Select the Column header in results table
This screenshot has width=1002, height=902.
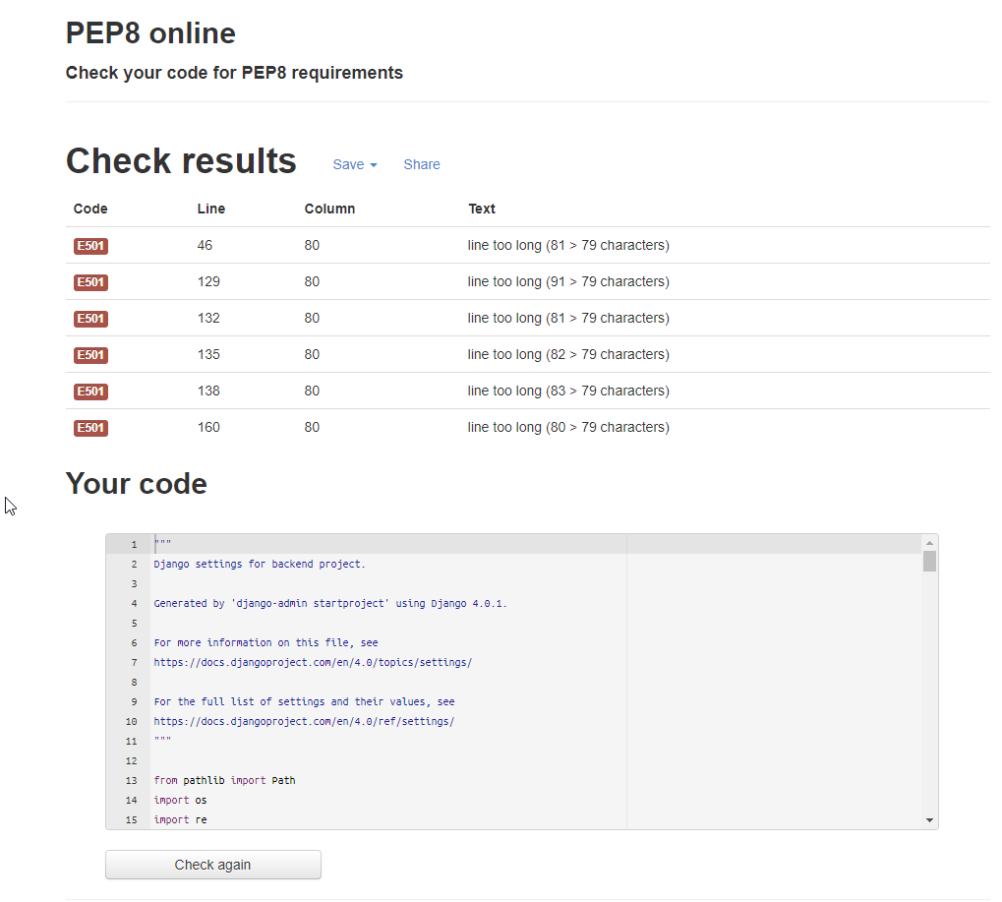click(x=329, y=209)
